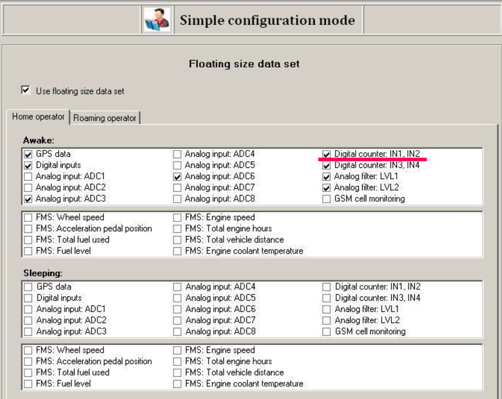Image resolution: width=502 pixels, height=399 pixels.
Task: Enable Analog input ADC1 under Awake
Action: click(28, 177)
